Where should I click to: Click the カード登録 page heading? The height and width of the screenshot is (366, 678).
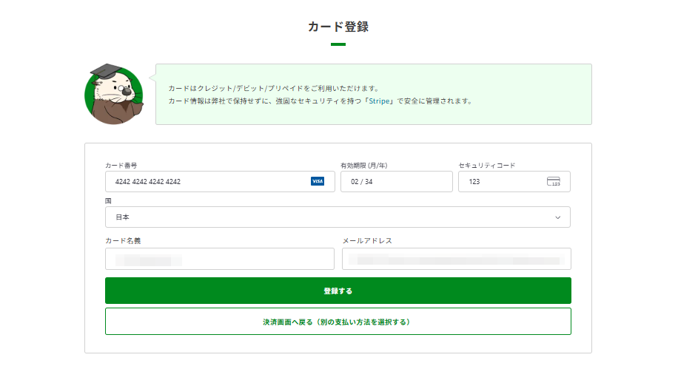pyautogui.click(x=338, y=27)
